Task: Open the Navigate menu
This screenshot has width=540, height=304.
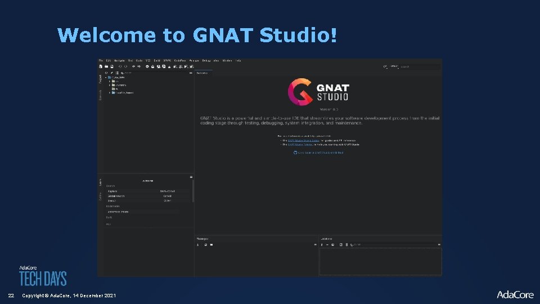Action: click(x=119, y=61)
